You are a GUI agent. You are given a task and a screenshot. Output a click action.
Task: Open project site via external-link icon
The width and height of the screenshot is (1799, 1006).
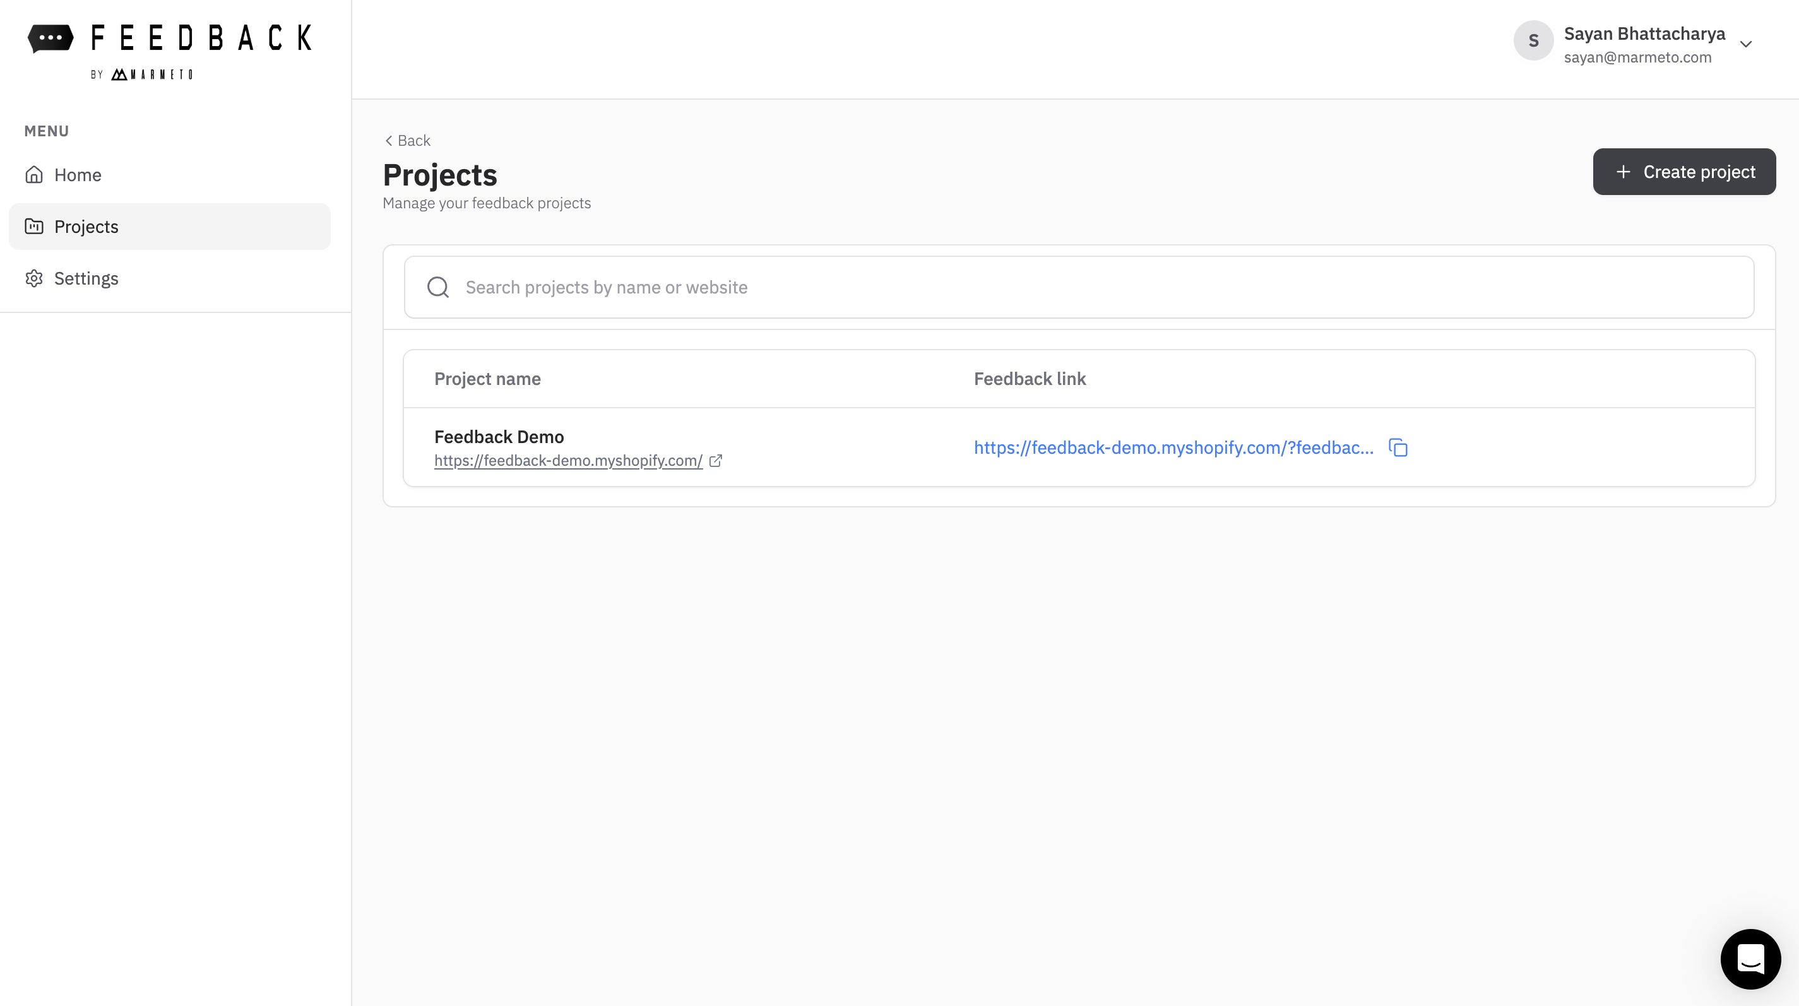[715, 461]
